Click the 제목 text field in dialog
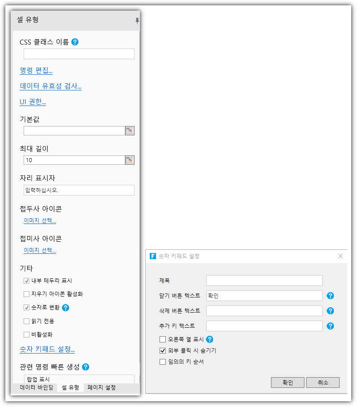 tap(264, 280)
